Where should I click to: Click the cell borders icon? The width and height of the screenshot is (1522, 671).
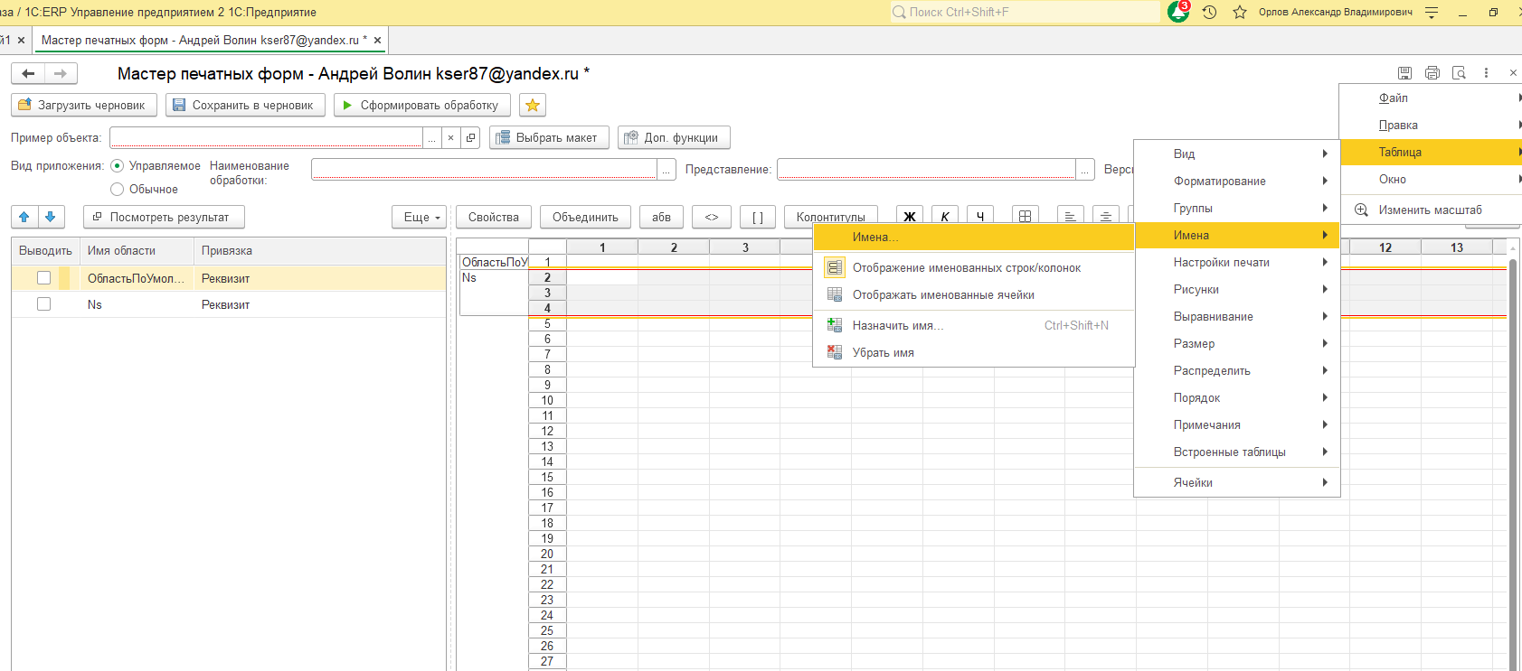pyautogui.click(x=1025, y=216)
